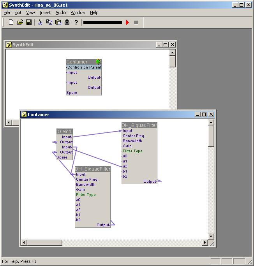Minimize the Container window
This screenshot has width=254, height=266.
point(198,115)
